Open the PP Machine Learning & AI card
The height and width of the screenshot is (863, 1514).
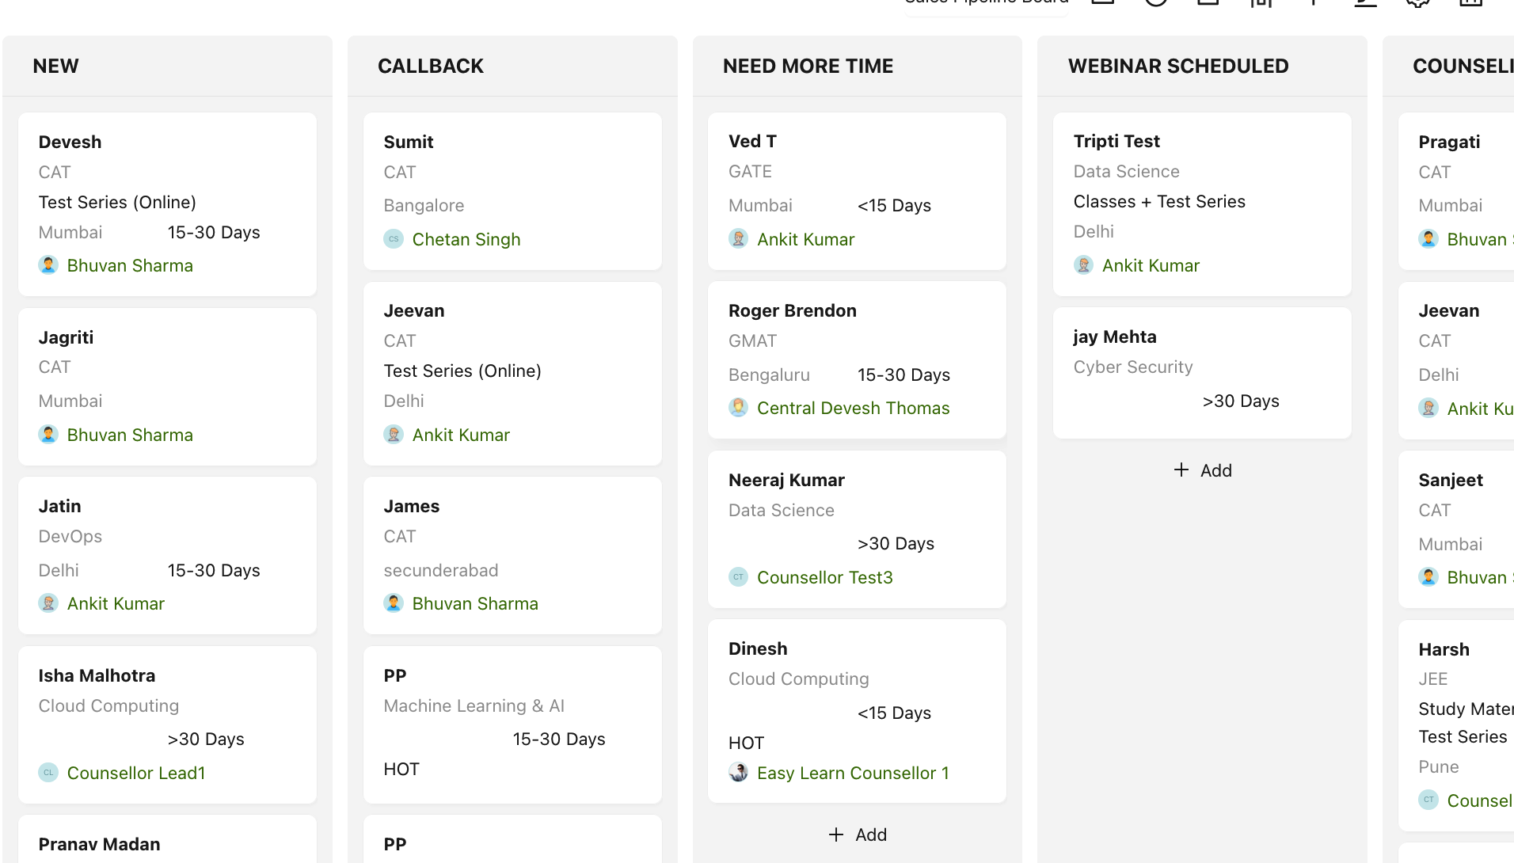click(512, 724)
